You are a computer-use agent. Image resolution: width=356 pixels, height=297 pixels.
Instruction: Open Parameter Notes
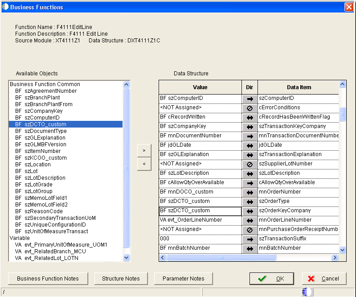coord(183,279)
